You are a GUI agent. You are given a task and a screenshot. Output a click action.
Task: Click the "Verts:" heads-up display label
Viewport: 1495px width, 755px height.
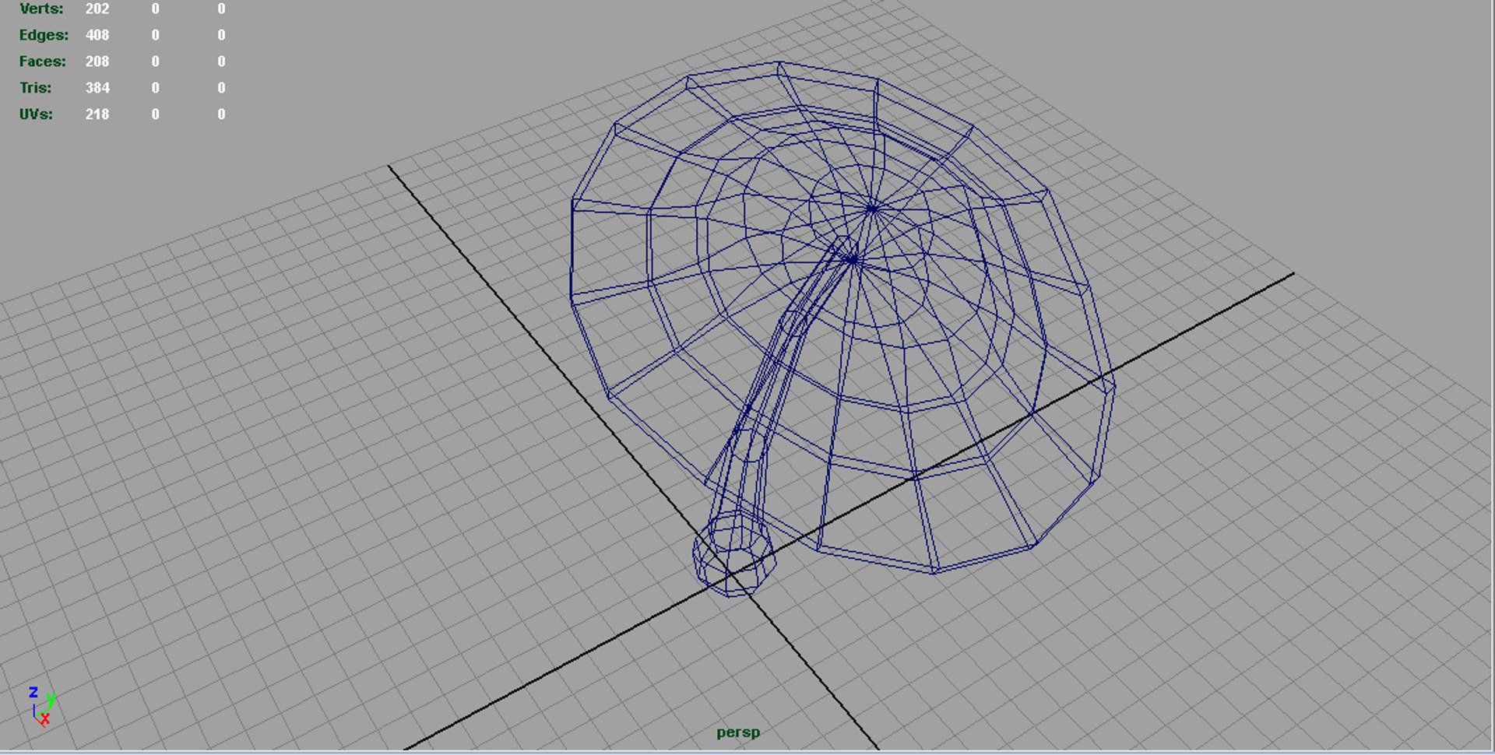41,9
